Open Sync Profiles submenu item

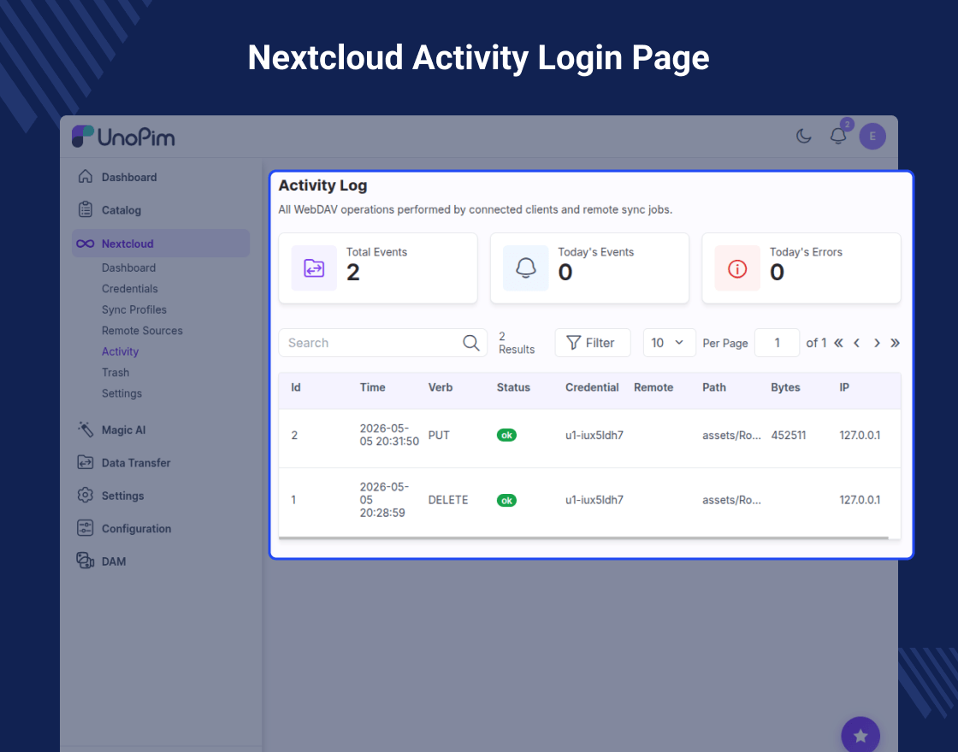(x=134, y=309)
